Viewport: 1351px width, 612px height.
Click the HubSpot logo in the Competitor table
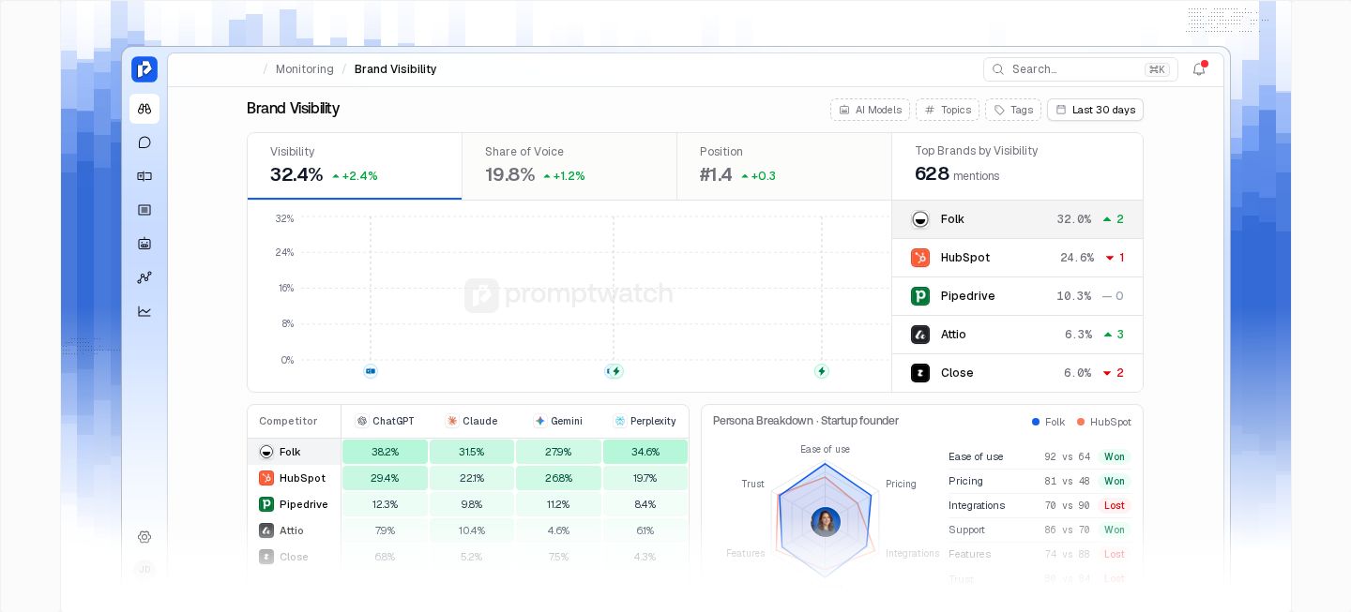[266, 478]
